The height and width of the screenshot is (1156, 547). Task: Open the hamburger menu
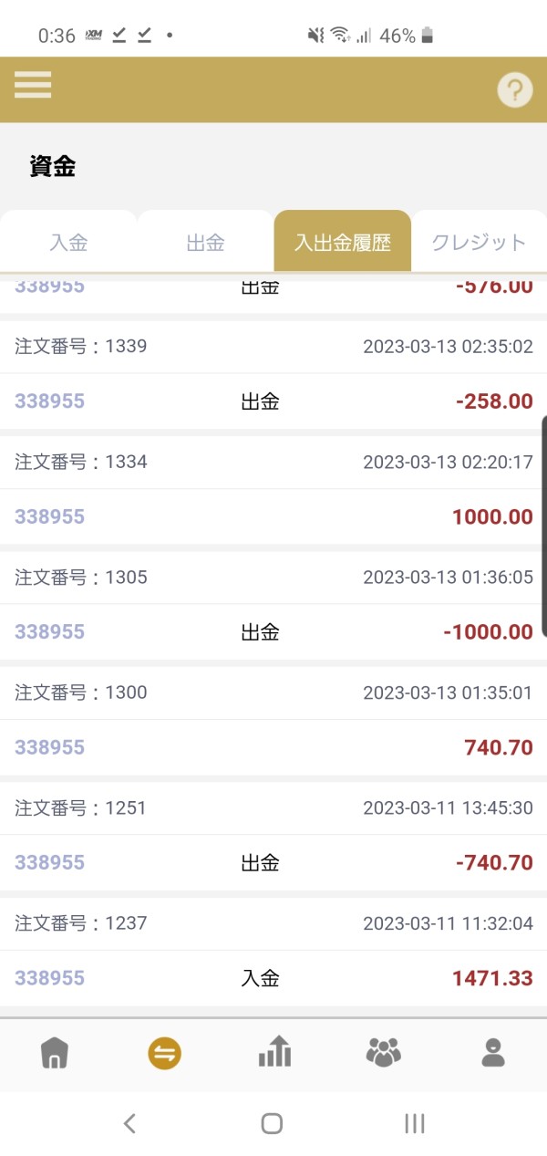pyautogui.click(x=33, y=85)
